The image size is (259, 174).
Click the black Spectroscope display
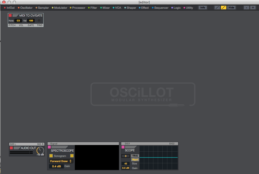tap(97, 157)
